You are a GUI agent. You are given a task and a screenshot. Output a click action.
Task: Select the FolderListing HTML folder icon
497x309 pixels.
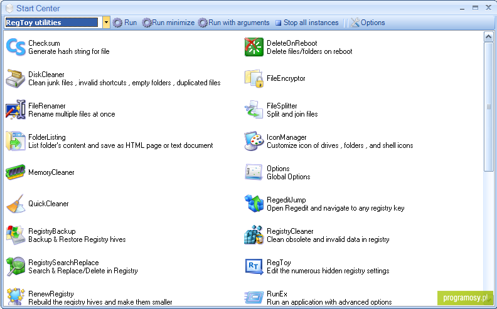click(x=16, y=141)
